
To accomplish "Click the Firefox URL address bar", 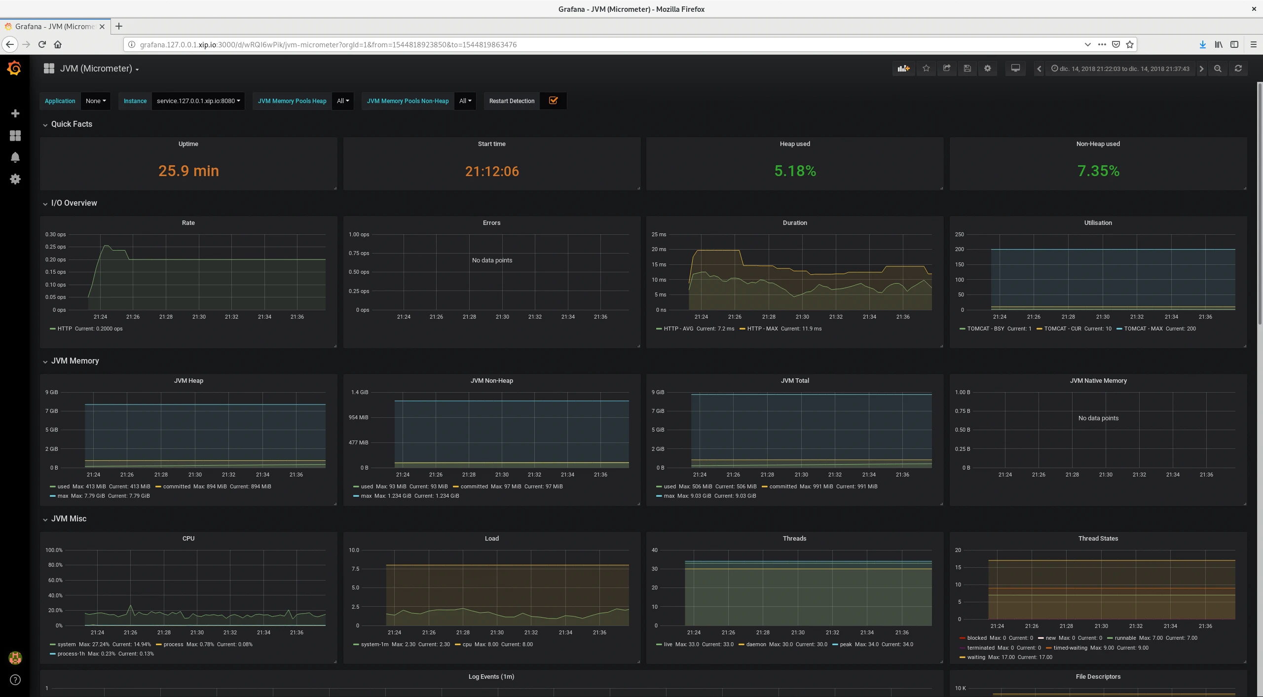I will click(592, 44).
